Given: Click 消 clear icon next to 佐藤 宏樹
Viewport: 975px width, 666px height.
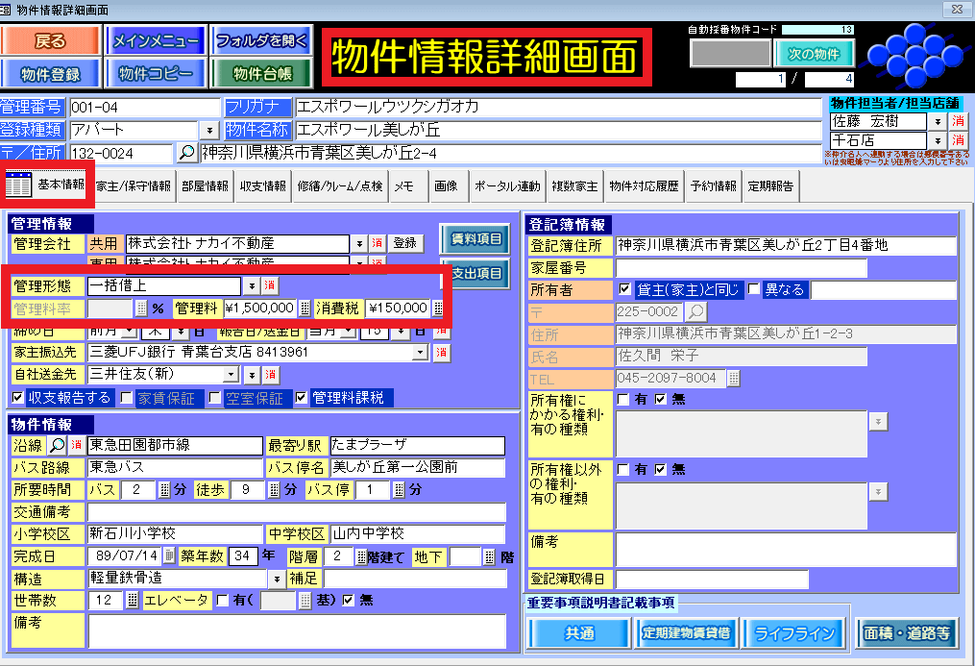Looking at the screenshot, I should (959, 122).
